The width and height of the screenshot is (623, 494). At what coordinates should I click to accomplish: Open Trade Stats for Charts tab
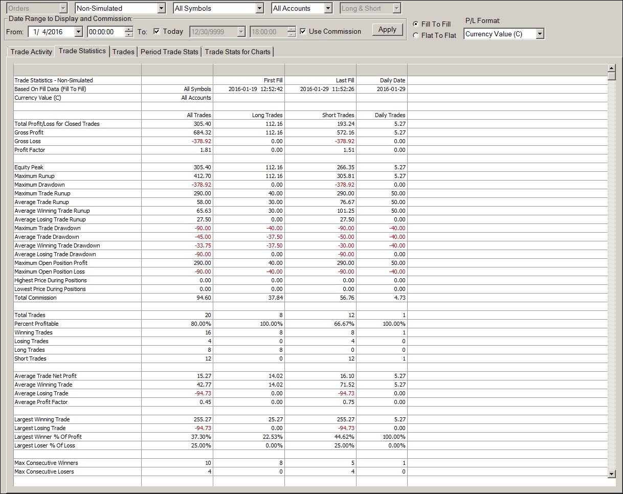pyautogui.click(x=238, y=52)
